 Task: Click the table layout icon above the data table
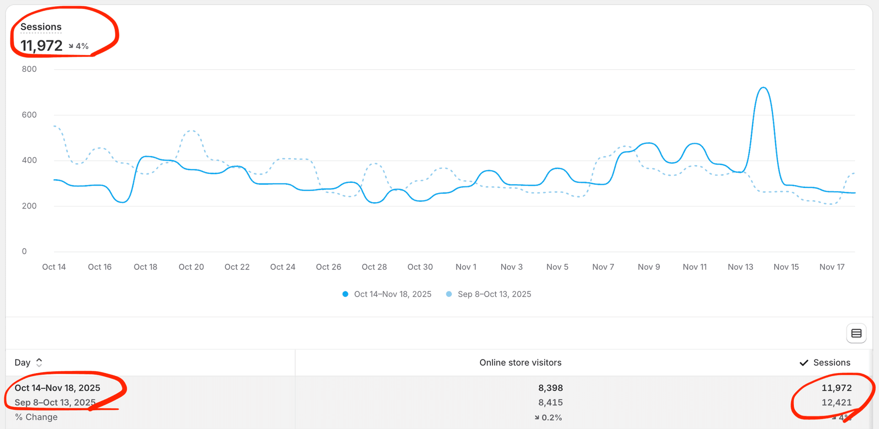click(856, 333)
